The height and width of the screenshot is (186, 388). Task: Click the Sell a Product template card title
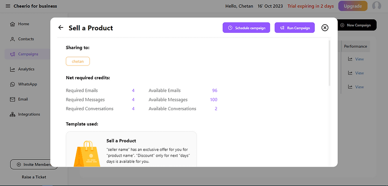[121, 141]
